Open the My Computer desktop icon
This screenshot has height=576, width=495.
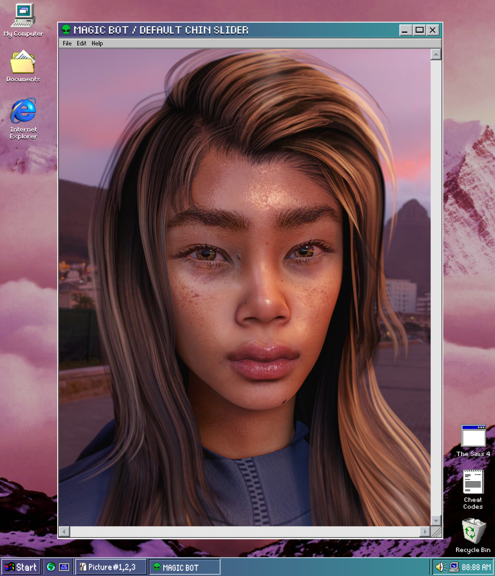[x=24, y=16]
